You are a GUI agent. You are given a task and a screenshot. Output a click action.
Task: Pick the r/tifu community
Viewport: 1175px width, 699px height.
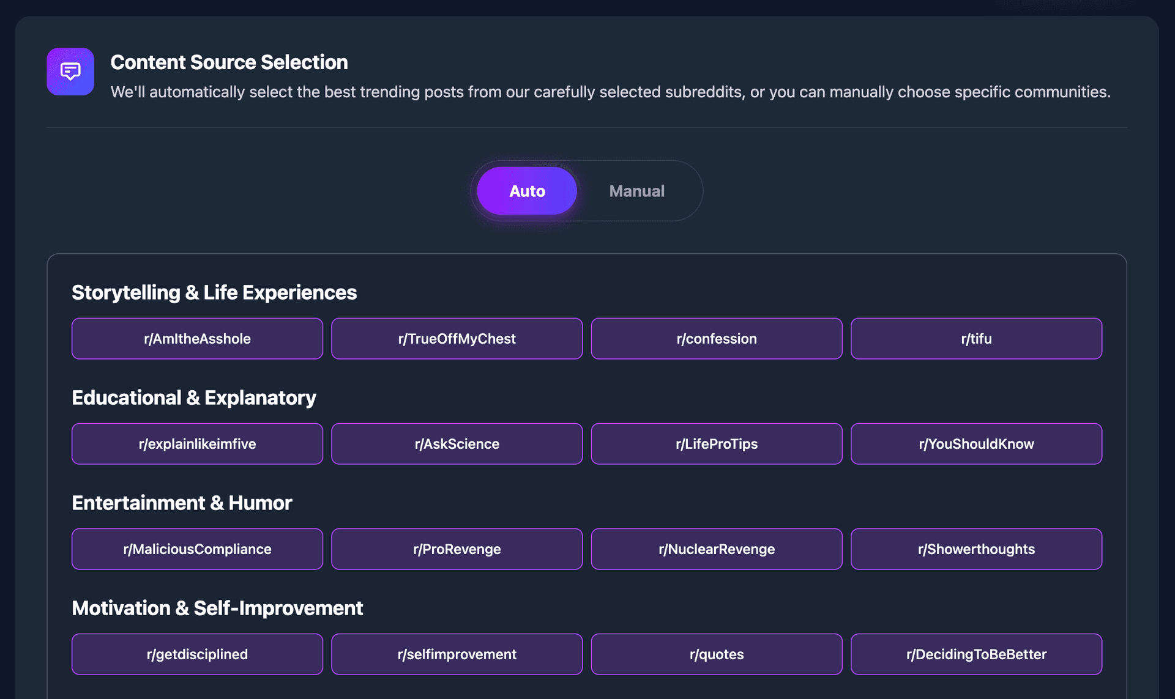(x=976, y=338)
